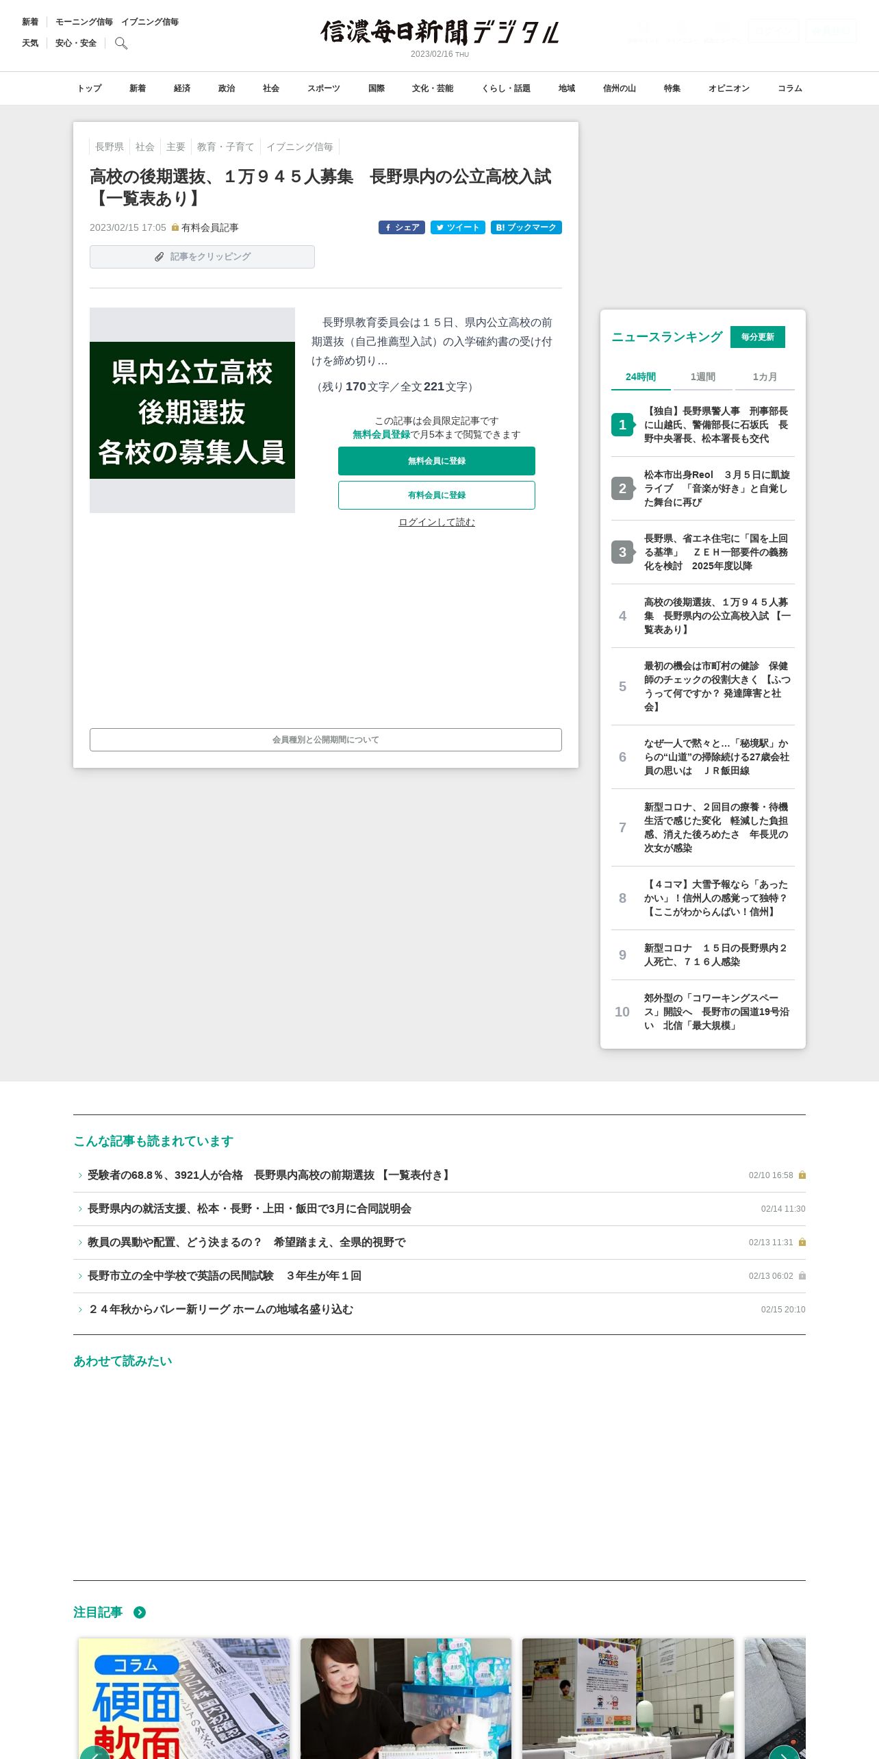Click the 注目記事 heading link
This screenshot has height=1759, width=879.
tap(98, 1612)
